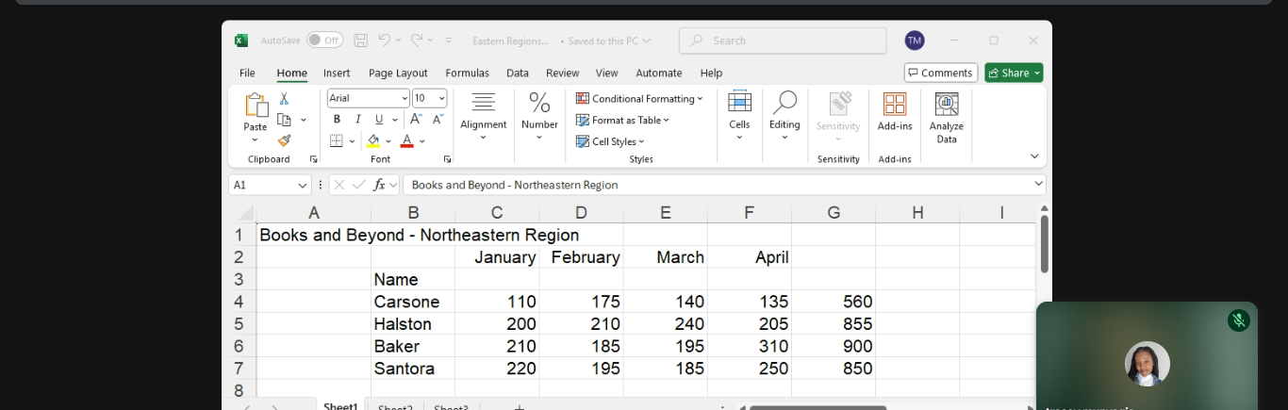
Task: Select the cell with total 900
Action: pos(834,346)
